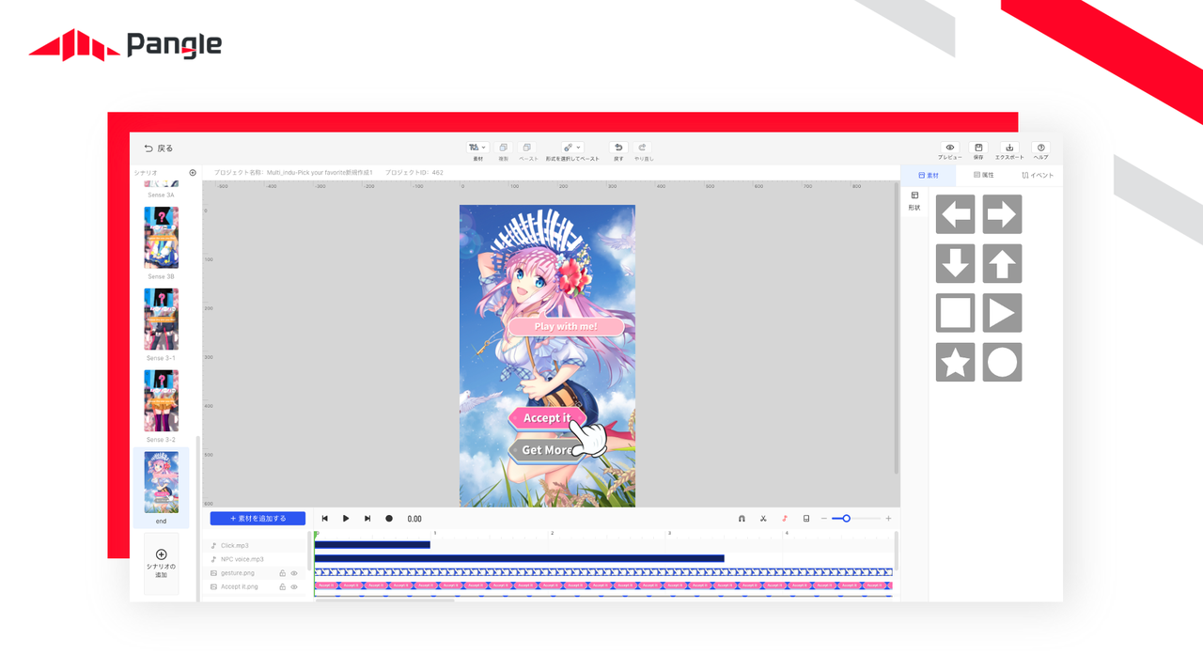
Task: Select the Sense 3-1 scene thumbnail
Action: (161, 320)
